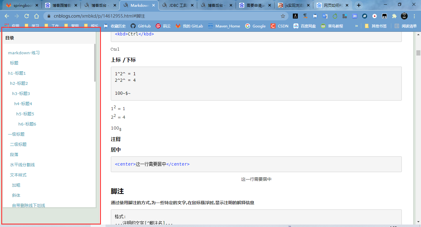The height and width of the screenshot is (227, 421).
Task: Bookmark this page with the star icon
Action: [283, 16]
